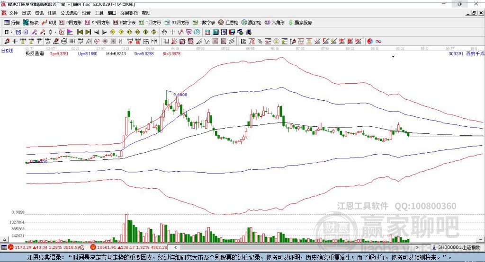The width and height of the screenshot is (485, 262).
Task: Open the 帮助 menu
Action: (x=146, y=13)
